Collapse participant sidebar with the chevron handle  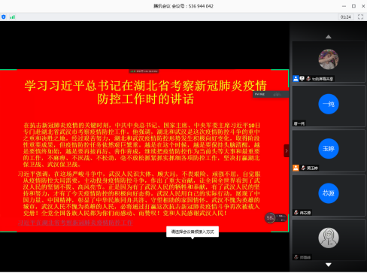(x=287, y=150)
